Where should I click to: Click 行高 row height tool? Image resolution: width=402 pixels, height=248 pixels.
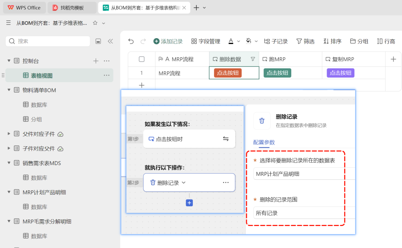(x=386, y=41)
